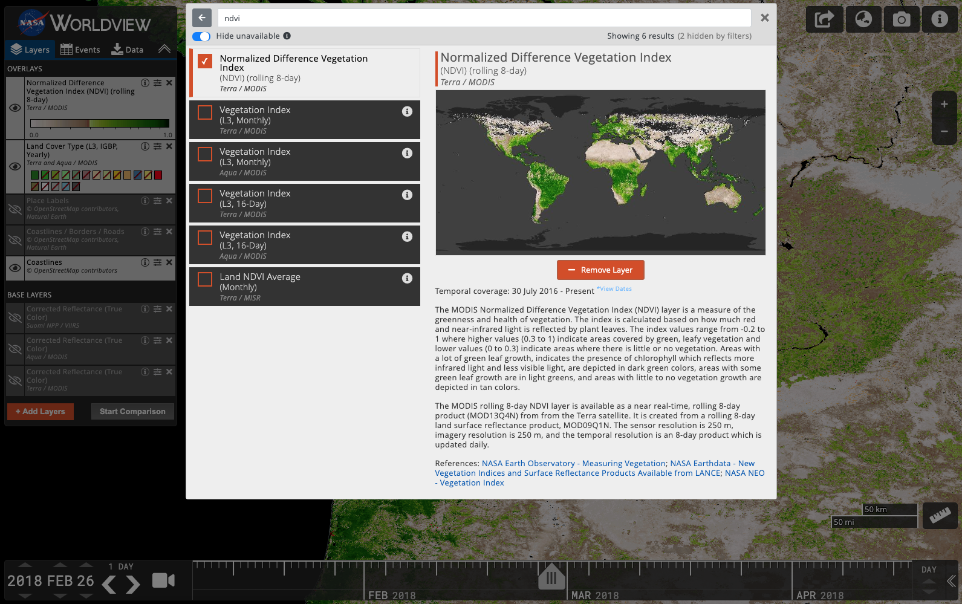
Task: Open the share link icon
Action: [x=824, y=19]
